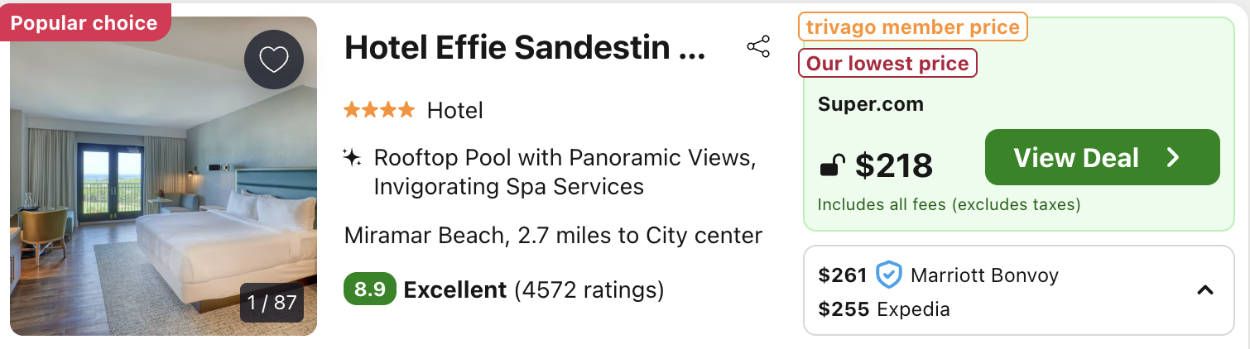Screen dimensions: 1250x349
Task: Click the sparkle icon next to Rooftop Pool
Action: point(352,157)
